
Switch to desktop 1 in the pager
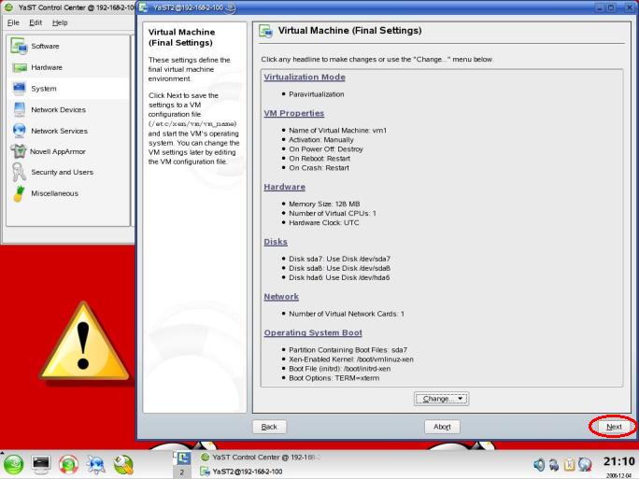(x=182, y=458)
